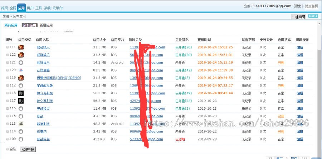
Task: Click 编辑 for app 116
Action: click(300, 109)
